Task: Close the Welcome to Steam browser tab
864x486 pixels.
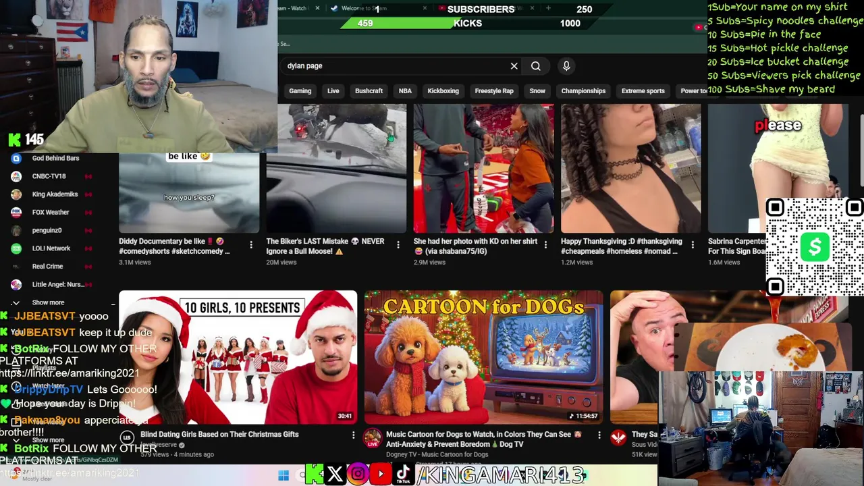Action: pos(425,8)
